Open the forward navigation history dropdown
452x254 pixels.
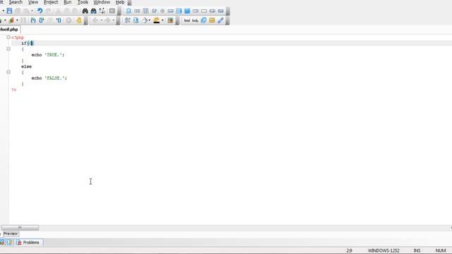[x=113, y=20]
